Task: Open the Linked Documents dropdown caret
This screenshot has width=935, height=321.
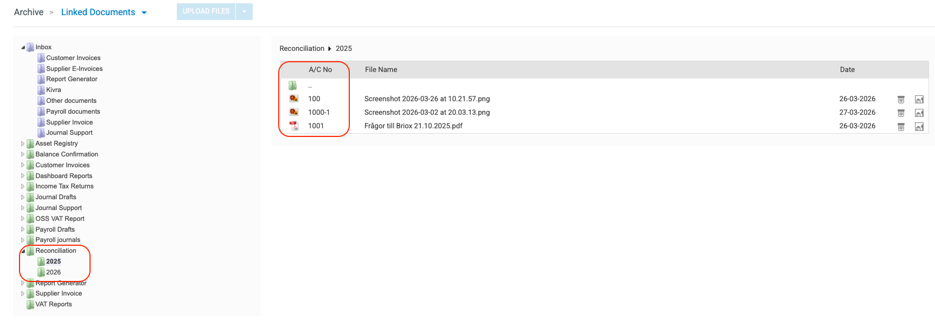Action: [144, 13]
